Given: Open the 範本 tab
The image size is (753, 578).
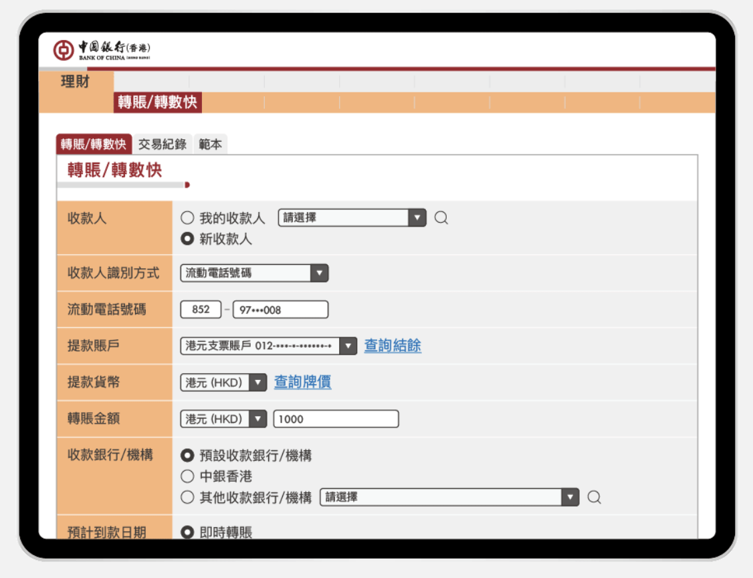Looking at the screenshot, I should [x=210, y=144].
